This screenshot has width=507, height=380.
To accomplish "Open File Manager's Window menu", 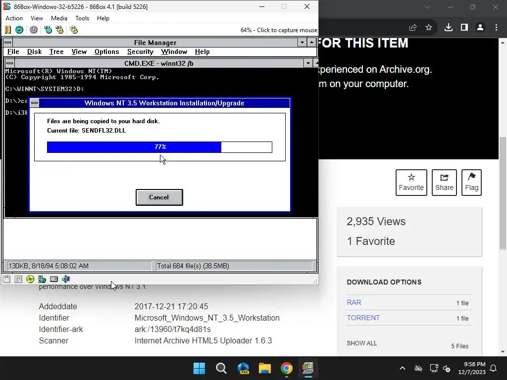I will [174, 52].
